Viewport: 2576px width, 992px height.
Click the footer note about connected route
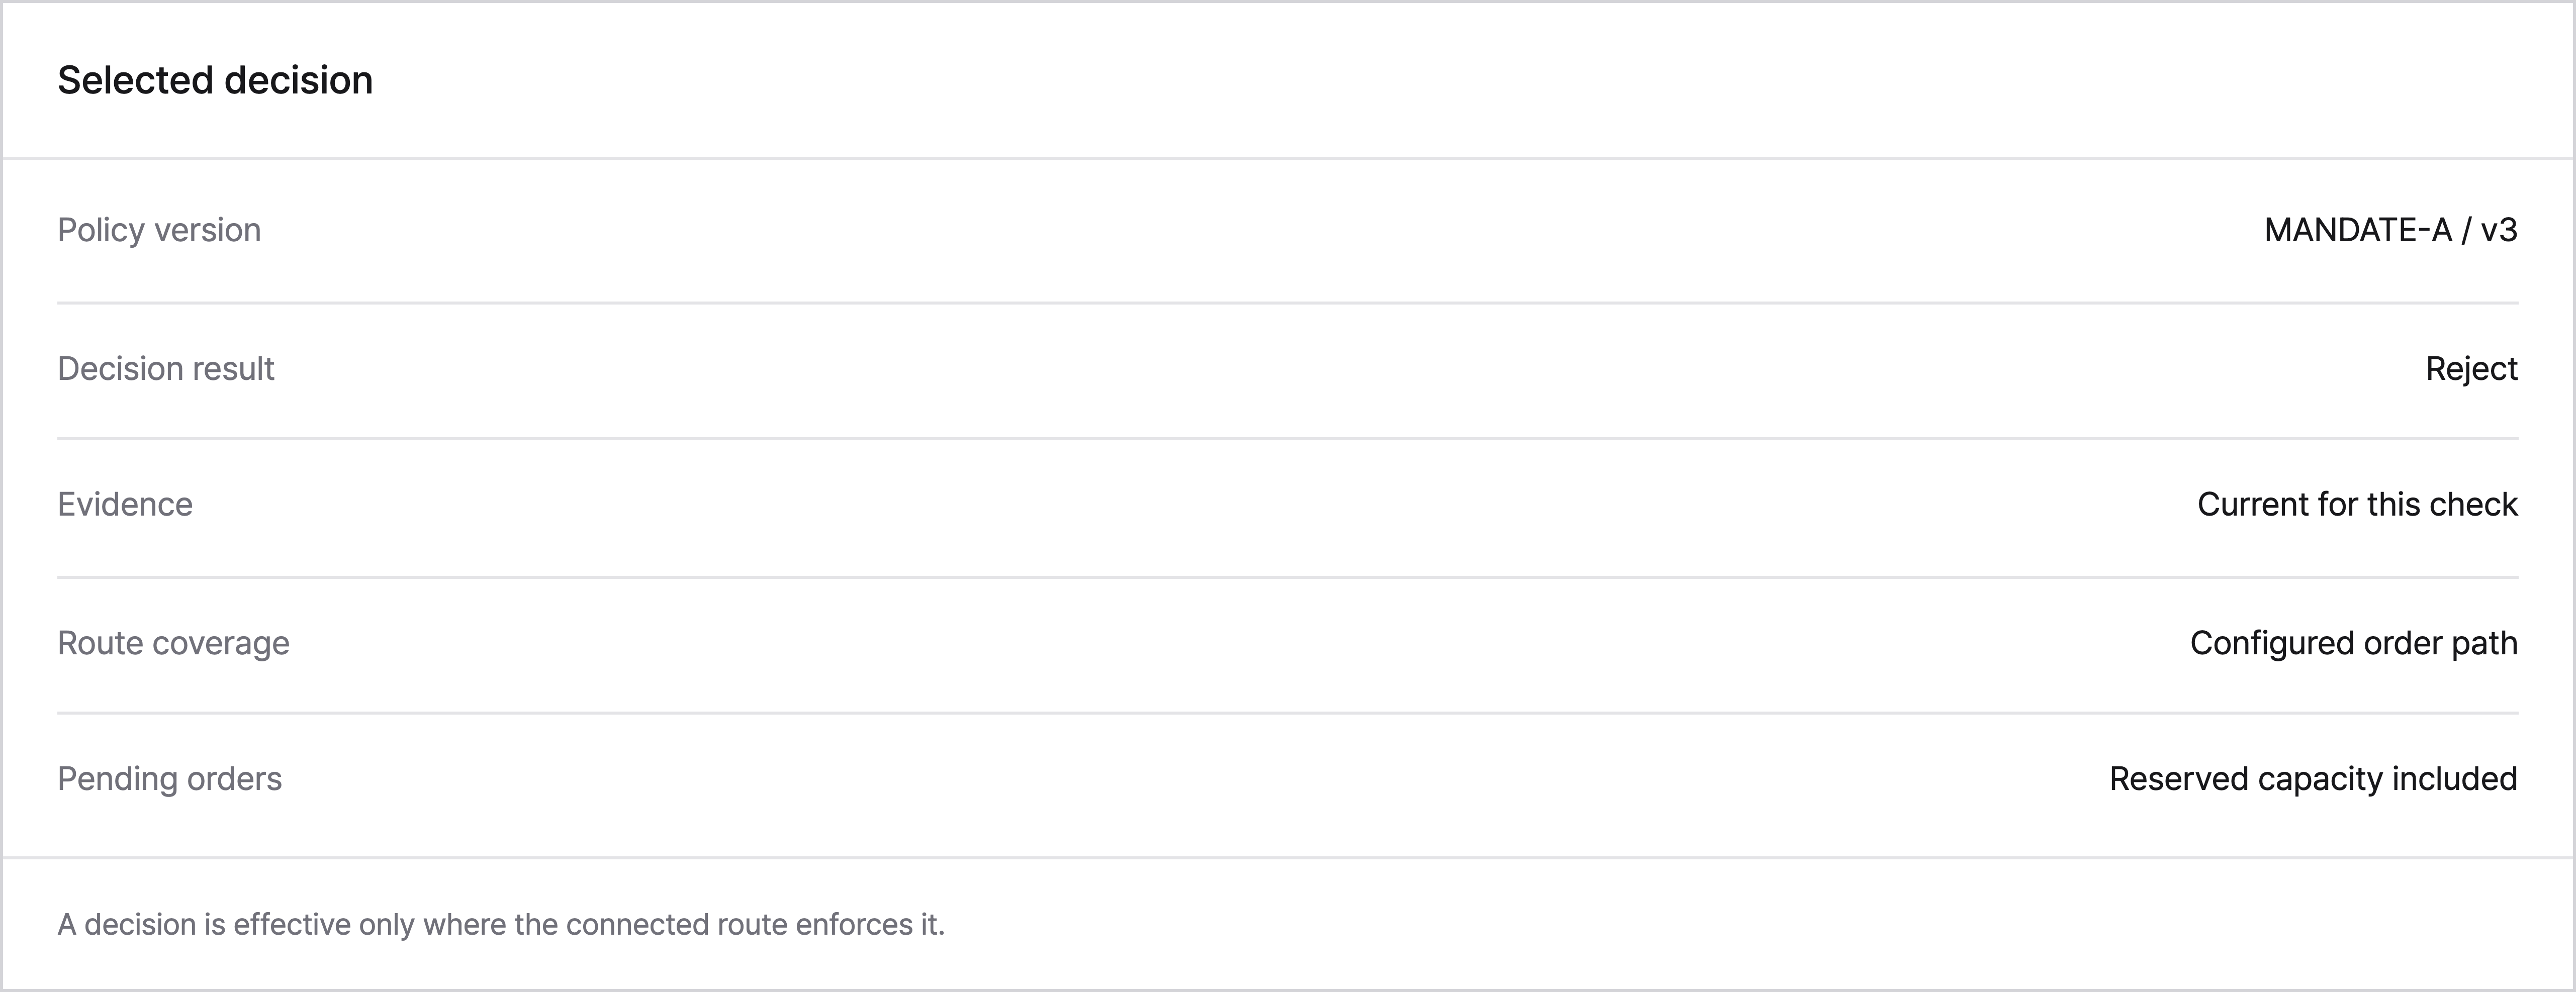[x=501, y=924]
